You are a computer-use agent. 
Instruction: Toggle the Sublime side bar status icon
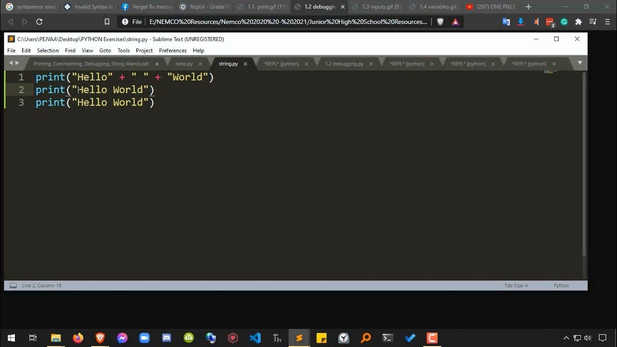(13, 285)
